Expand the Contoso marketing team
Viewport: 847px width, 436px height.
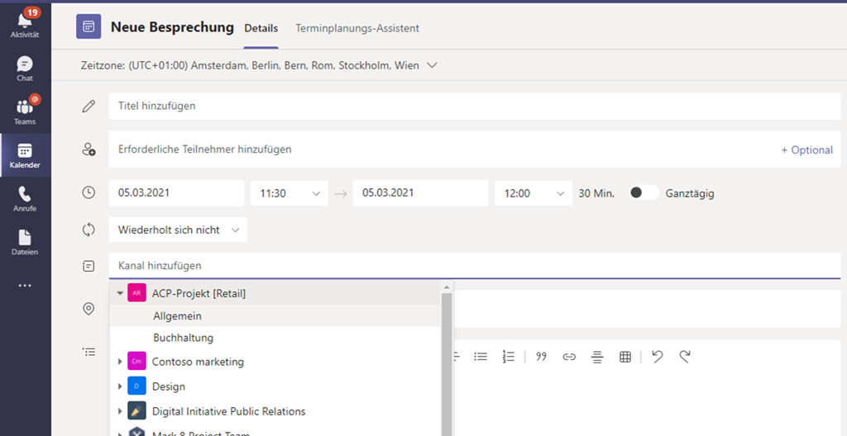120,362
